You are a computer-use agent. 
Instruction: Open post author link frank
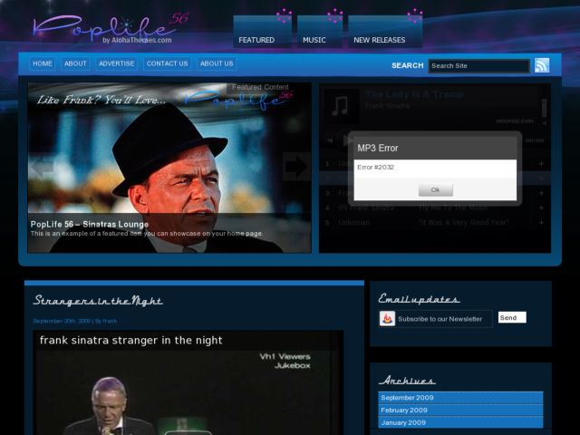pos(110,321)
